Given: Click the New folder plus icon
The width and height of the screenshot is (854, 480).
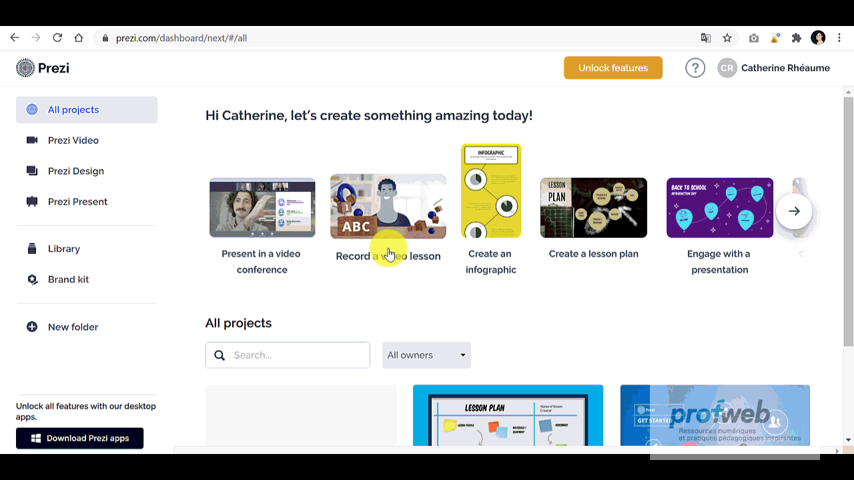Looking at the screenshot, I should 32,327.
